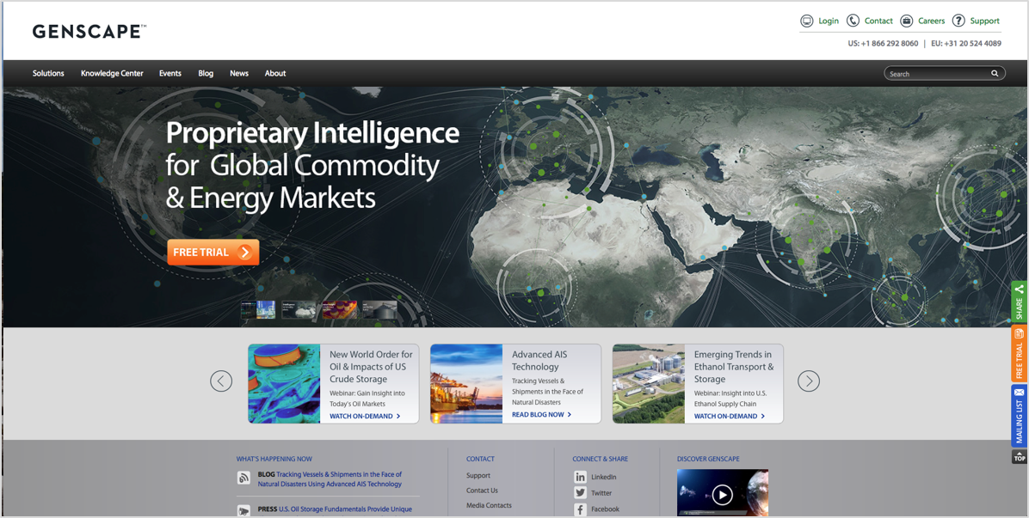The height and width of the screenshot is (518, 1029).
Task: Advance to the next carousel slide
Action: 808,381
